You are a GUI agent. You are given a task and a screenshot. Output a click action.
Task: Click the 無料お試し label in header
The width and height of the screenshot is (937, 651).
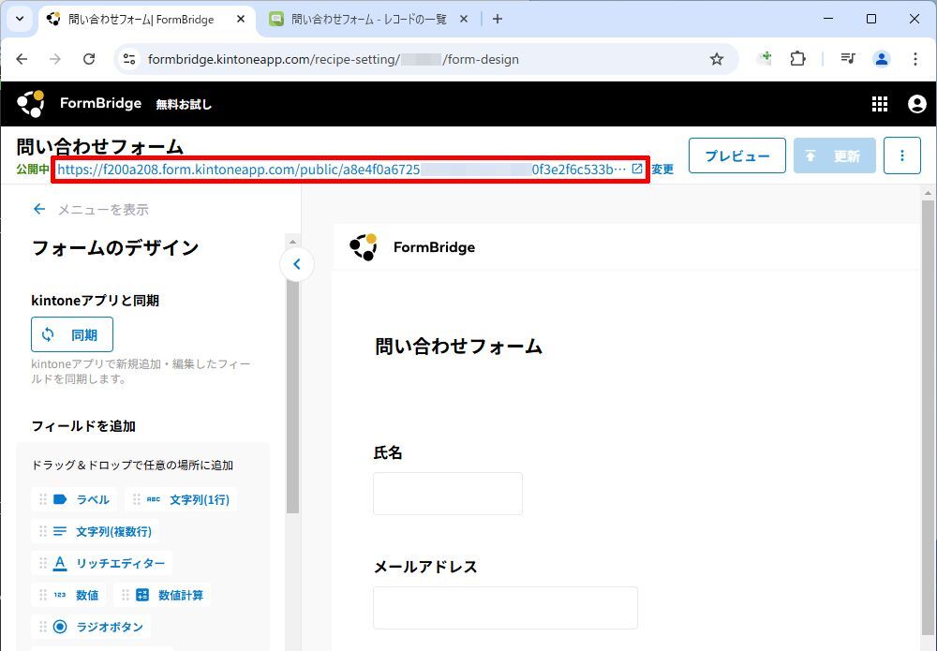coord(184,105)
